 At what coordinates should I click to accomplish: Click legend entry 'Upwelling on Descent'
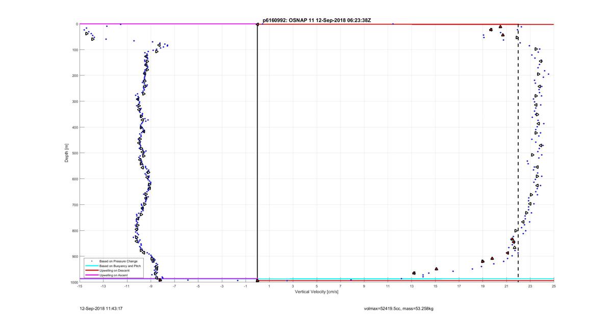click(x=114, y=271)
